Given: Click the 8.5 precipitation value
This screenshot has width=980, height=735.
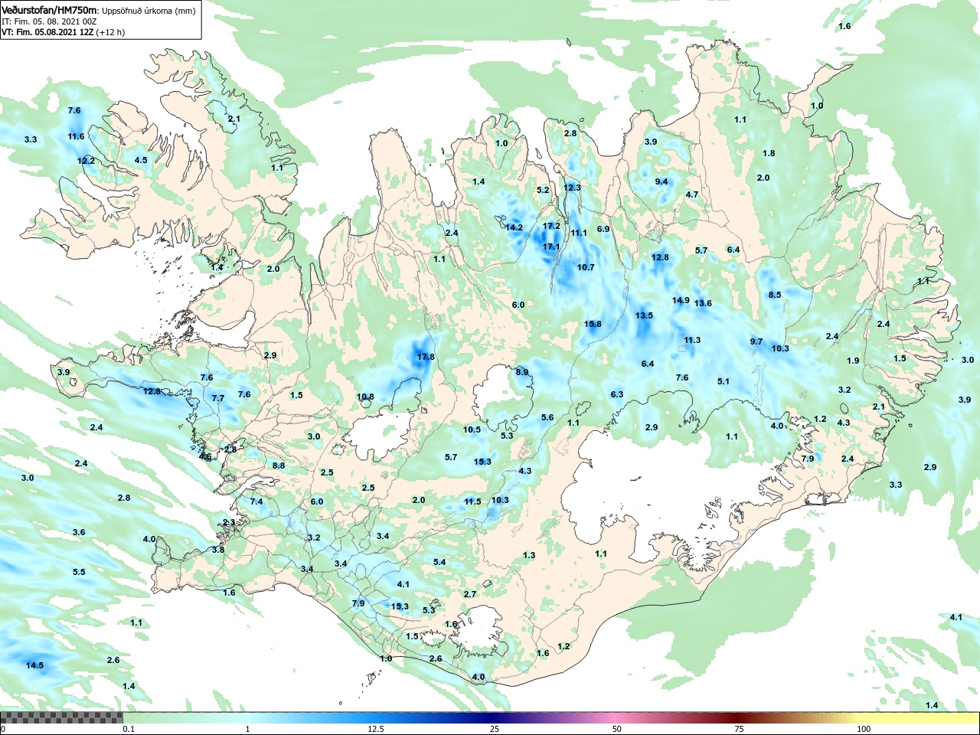Looking at the screenshot, I should tap(775, 295).
